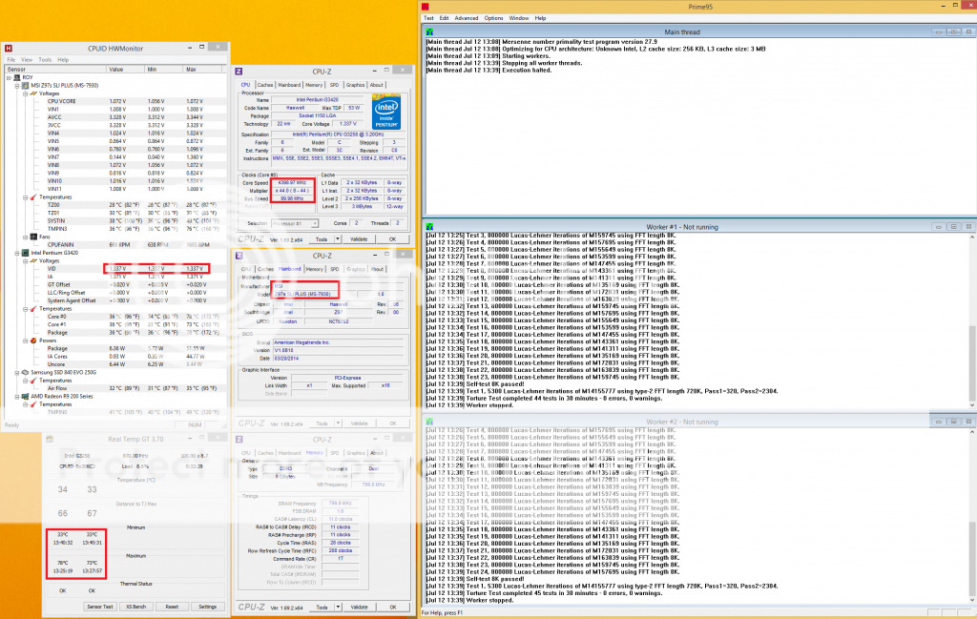Click the Sensor Test button in Real Temp

[x=100, y=606]
